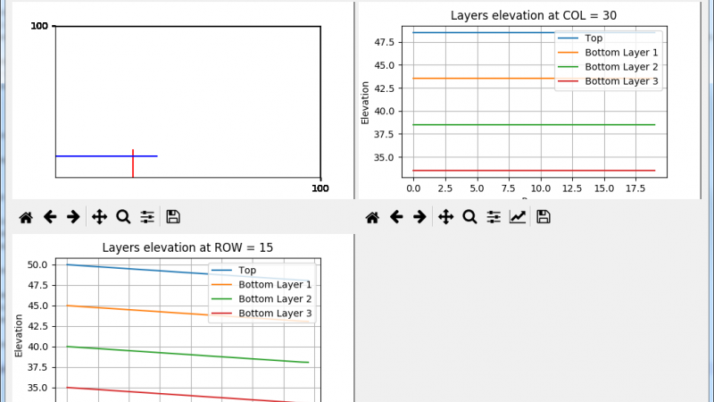The width and height of the screenshot is (714, 402).
Task: Go back to previous view in right toolbar
Action: 396,217
